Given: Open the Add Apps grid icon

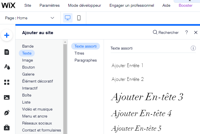Looking at the screenshot, I should [x=7, y=82].
